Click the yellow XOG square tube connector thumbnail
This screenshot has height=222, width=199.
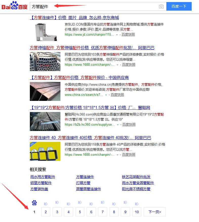coord(45,151)
